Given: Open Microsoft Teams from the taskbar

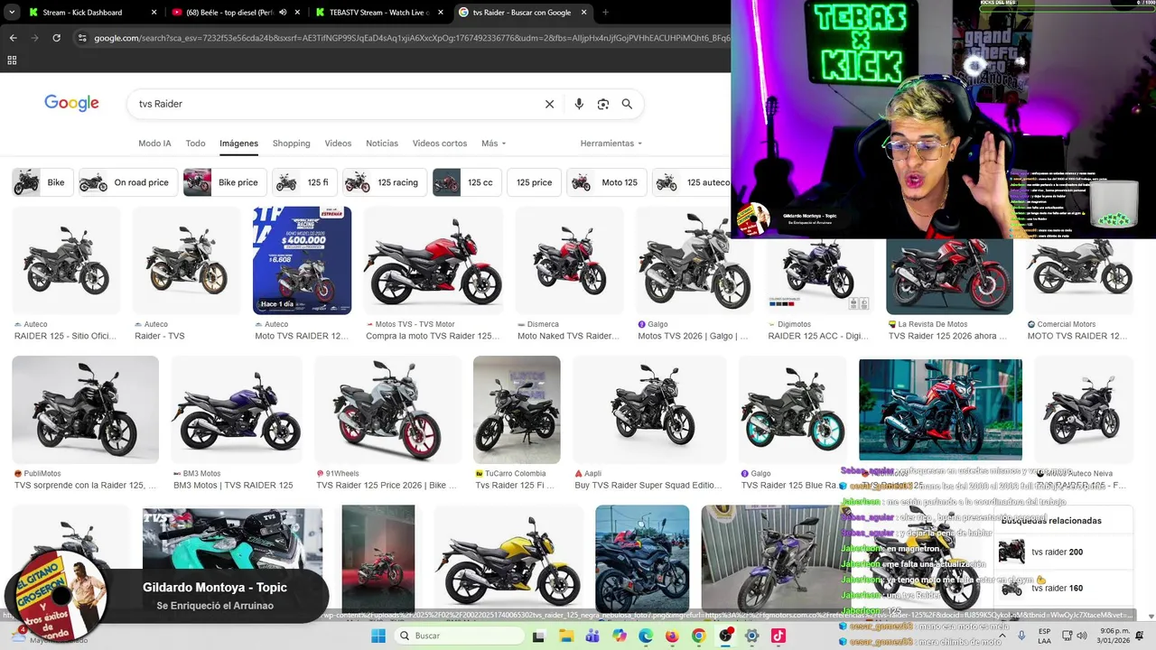Looking at the screenshot, I should click(592, 636).
